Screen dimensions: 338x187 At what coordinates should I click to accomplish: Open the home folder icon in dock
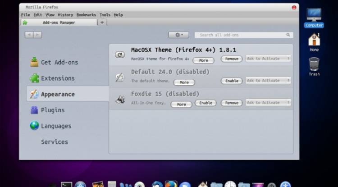coord(203,184)
